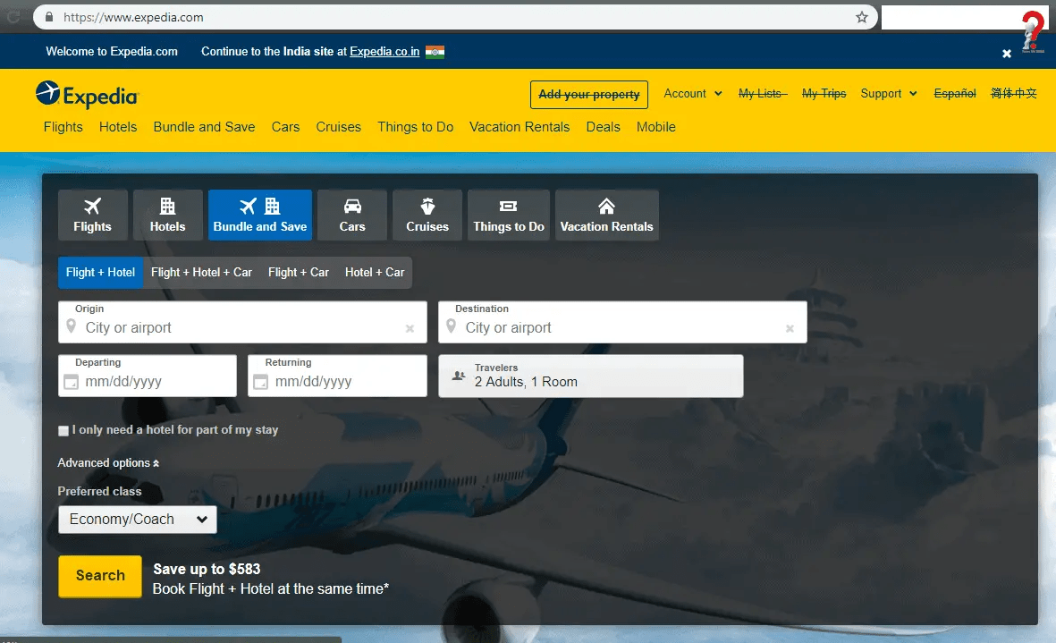
Task: Open the Cars search tab car icon
Action: click(x=351, y=206)
